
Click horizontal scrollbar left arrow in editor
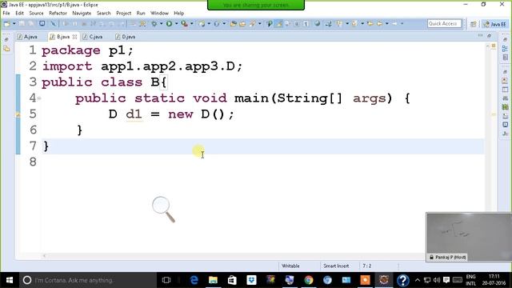[x=45, y=256]
